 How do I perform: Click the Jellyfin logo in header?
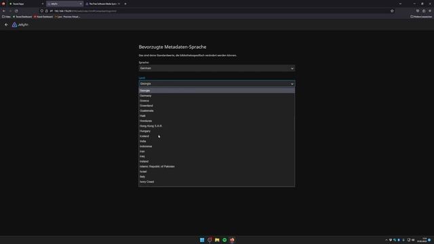[x=20, y=24]
